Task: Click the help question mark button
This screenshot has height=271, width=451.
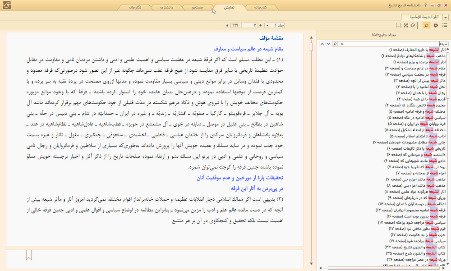Action: pos(426,5)
